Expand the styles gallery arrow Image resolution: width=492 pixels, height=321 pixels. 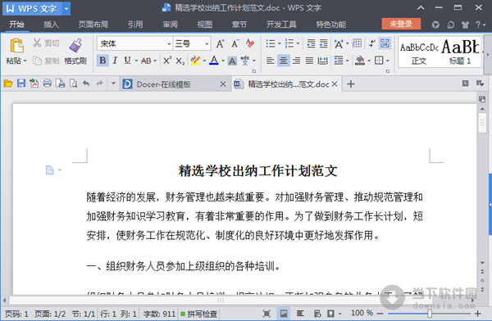click(x=488, y=55)
